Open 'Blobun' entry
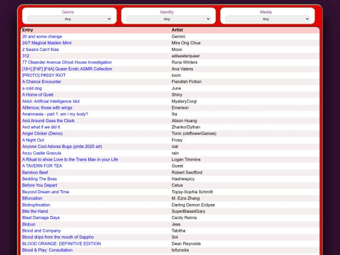This screenshot has width=340, height=255. pos(28,224)
